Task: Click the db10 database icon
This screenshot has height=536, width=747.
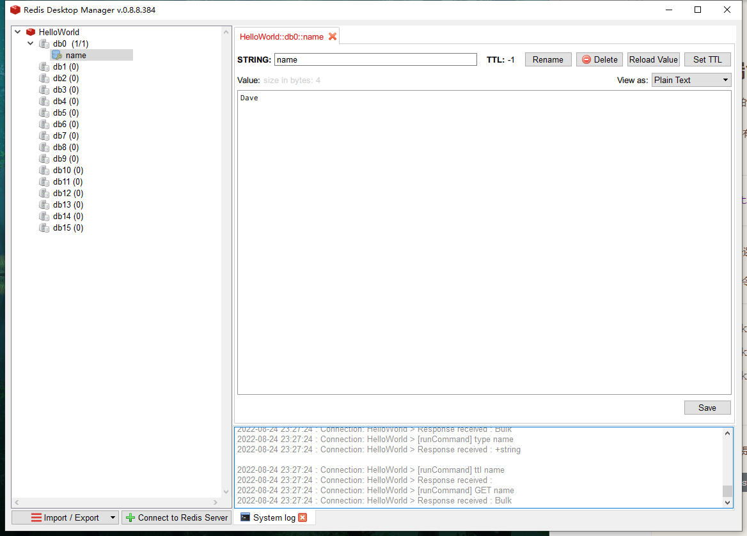Action: [x=44, y=170]
